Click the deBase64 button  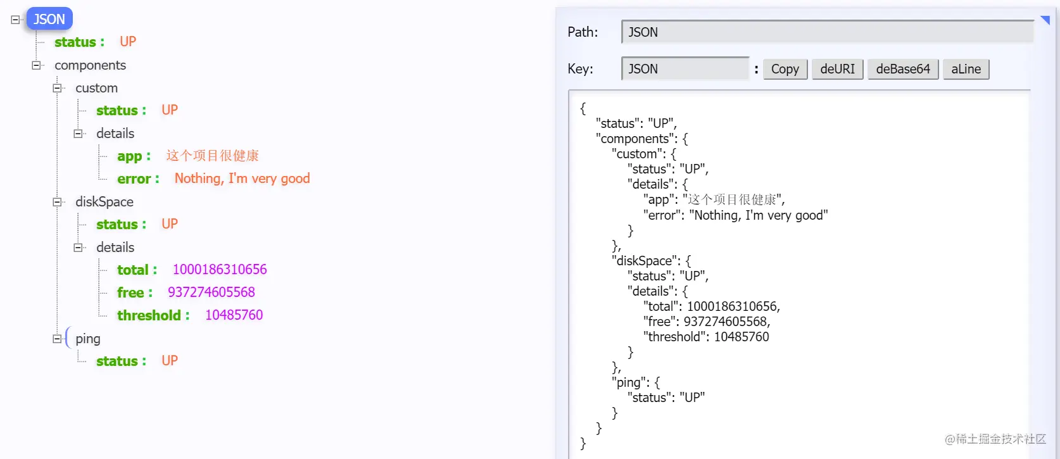click(903, 69)
